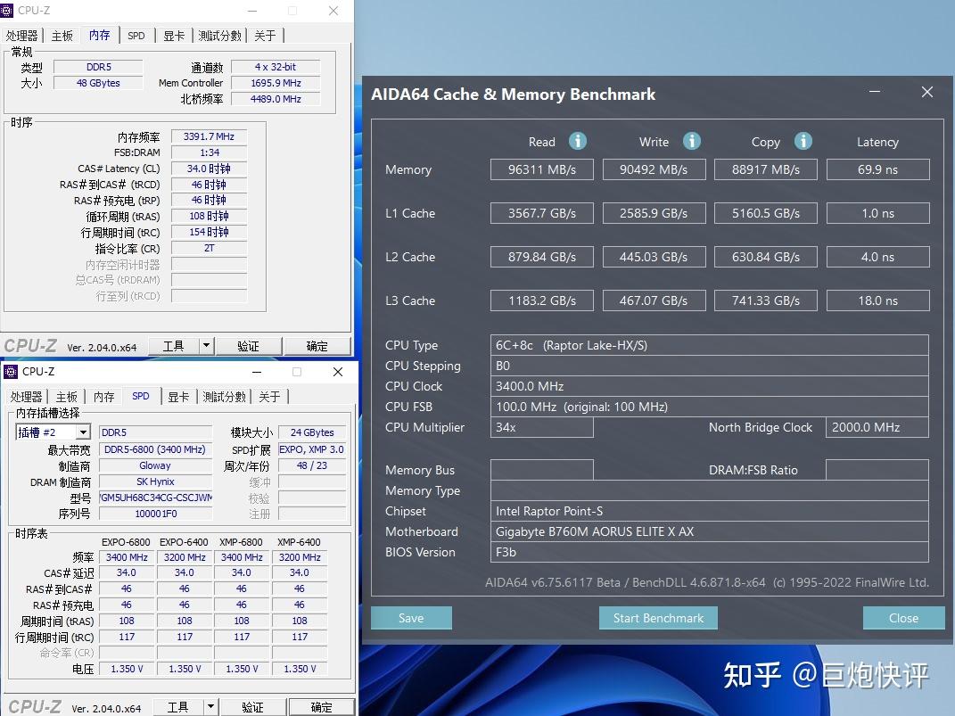Minimize the AIDA64 benchmark window

[x=875, y=92]
